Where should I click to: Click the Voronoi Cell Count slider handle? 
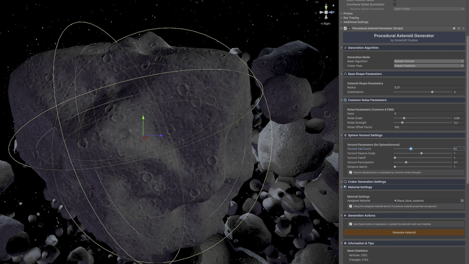[411, 149]
